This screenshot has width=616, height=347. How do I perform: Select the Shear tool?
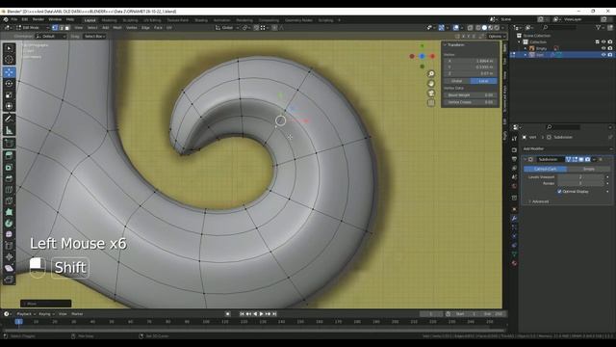point(9,268)
